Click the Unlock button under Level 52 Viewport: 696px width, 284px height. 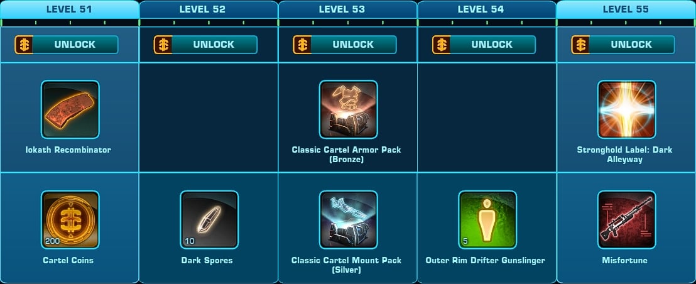click(205, 45)
